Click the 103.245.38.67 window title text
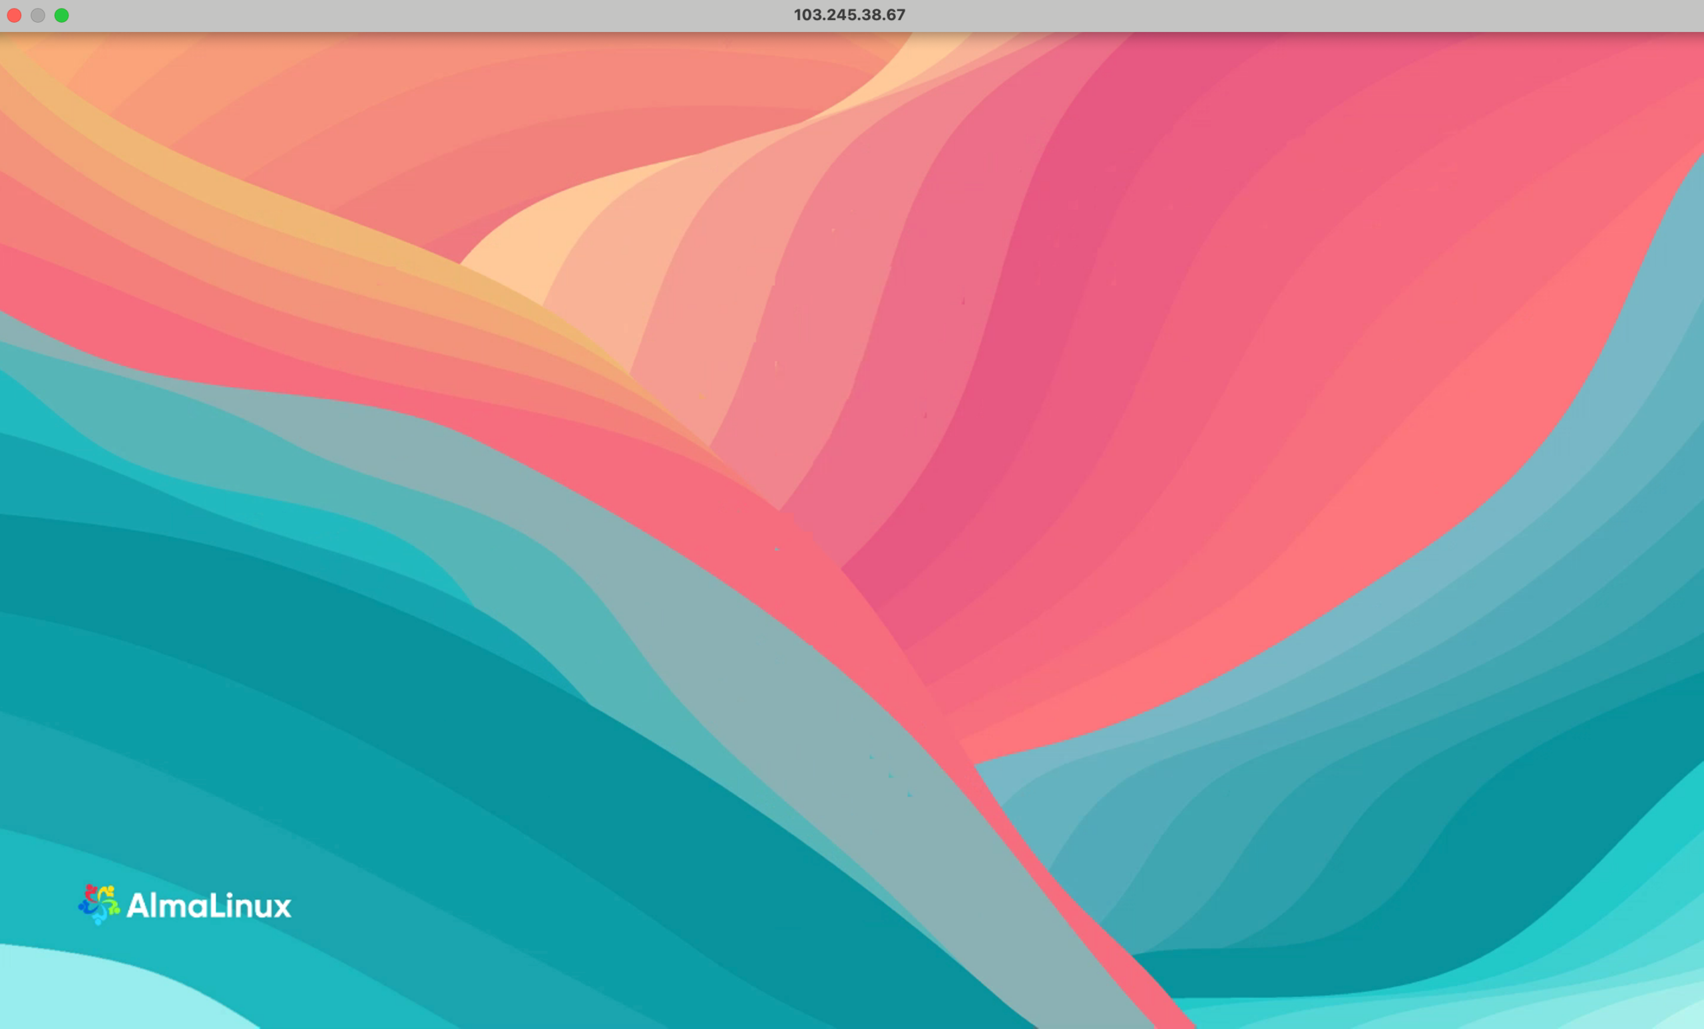 click(x=849, y=15)
